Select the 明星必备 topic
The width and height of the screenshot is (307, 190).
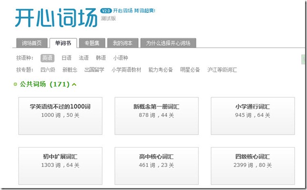(190, 70)
